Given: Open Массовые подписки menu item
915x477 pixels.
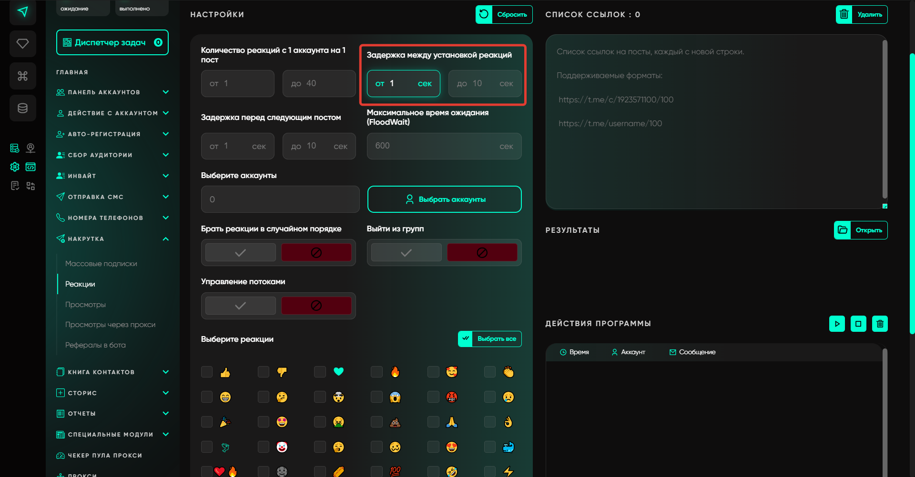Looking at the screenshot, I should pyautogui.click(x=101, y=264).
